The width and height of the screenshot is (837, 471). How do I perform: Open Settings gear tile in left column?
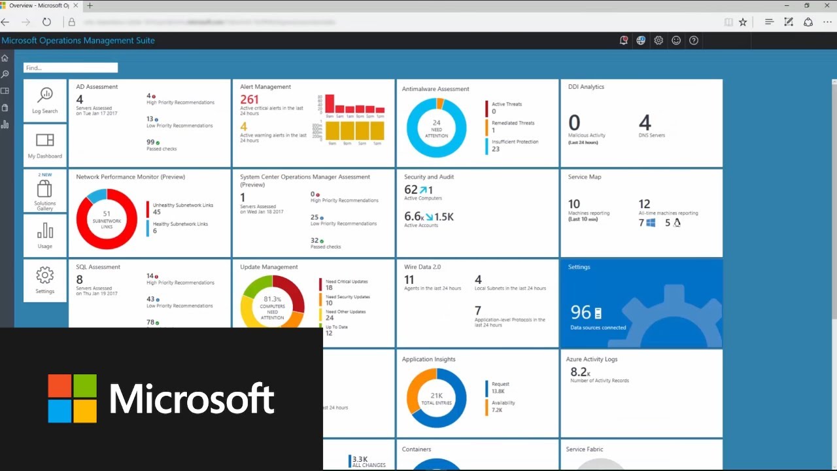[45, 281]
